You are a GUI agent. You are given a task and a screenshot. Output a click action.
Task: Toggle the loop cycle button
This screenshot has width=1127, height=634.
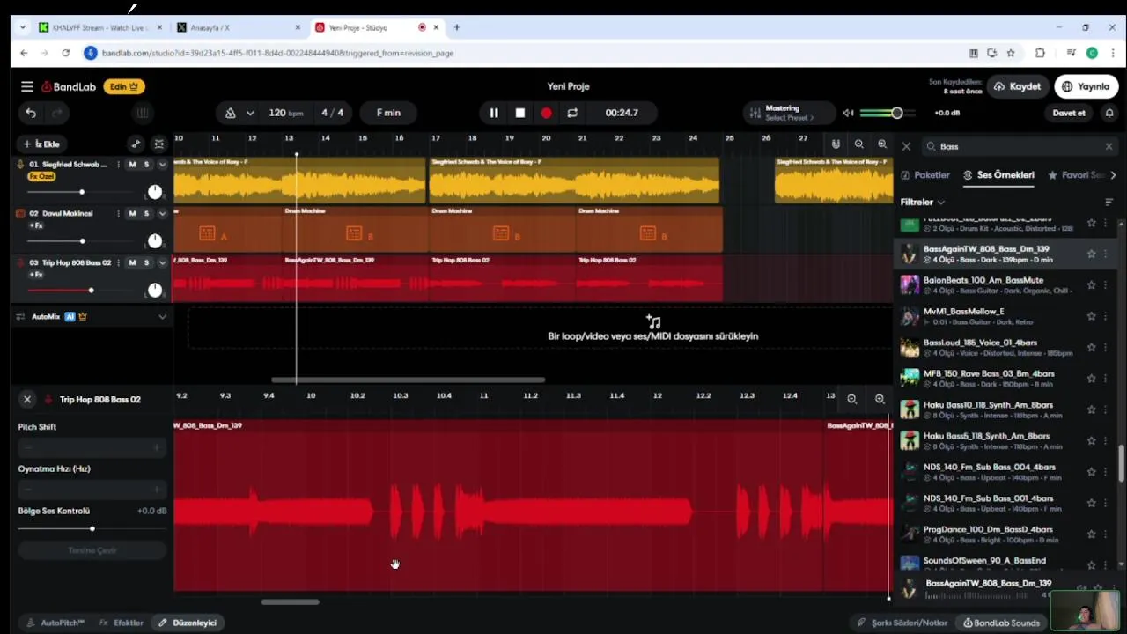(x=572, y=113)
